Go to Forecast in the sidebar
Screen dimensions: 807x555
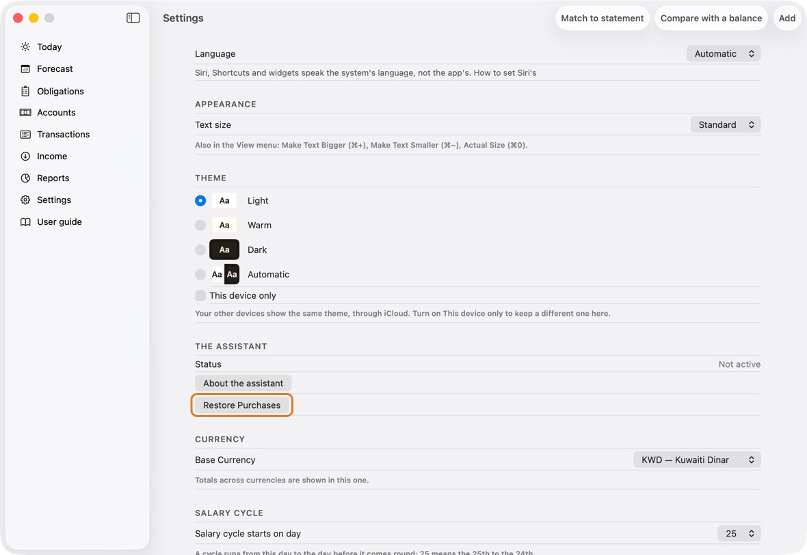click(x=77, y=69)
